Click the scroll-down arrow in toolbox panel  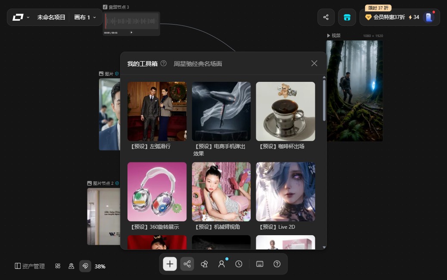click(324, 247)
